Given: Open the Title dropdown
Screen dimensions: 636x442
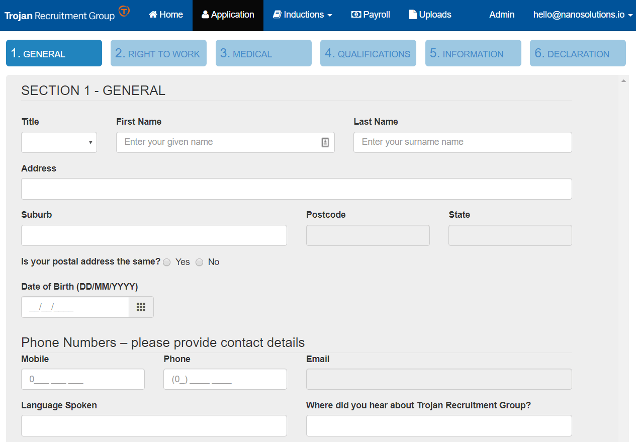Looking at the screenshot, I should [x=59, y=142].
